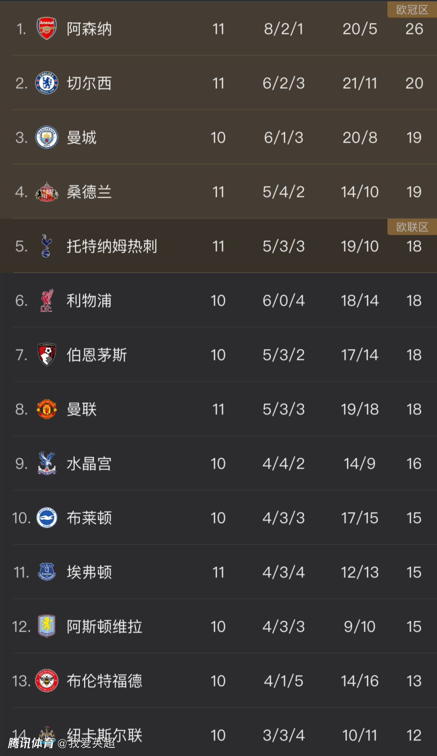Click the Bournemouth club crest
Image resolution: width=437 pixels, height=756 pixels.
[x=46, y=355]
